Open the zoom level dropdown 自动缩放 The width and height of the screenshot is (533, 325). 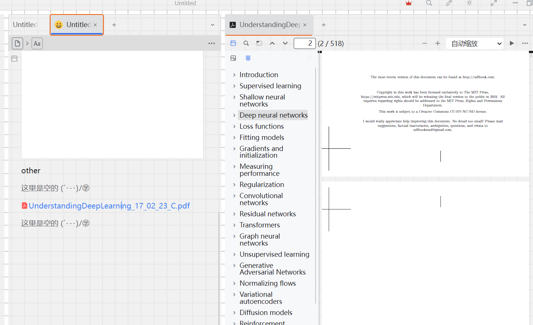click(x=475, y=44)
